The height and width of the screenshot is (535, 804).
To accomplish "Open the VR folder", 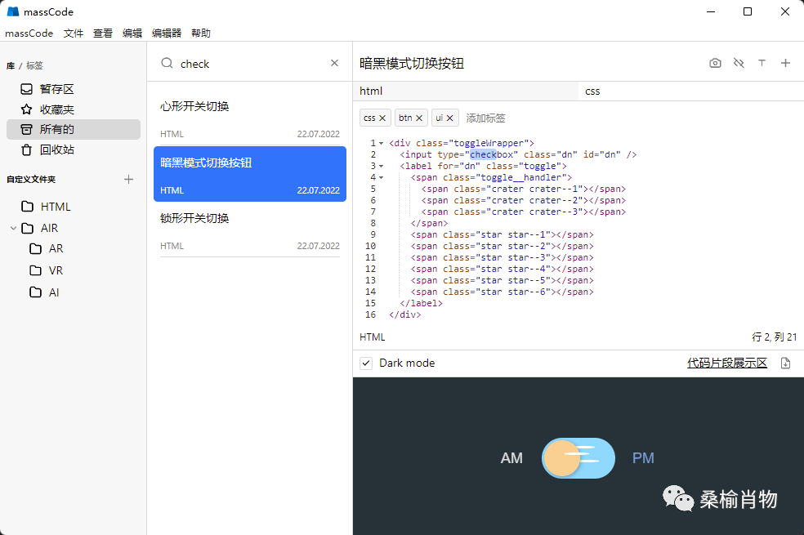I will (x=56, y=270).
